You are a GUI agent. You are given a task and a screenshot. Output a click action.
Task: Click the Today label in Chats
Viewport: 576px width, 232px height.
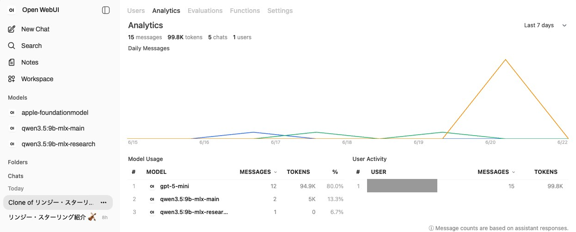pos(16,189)
